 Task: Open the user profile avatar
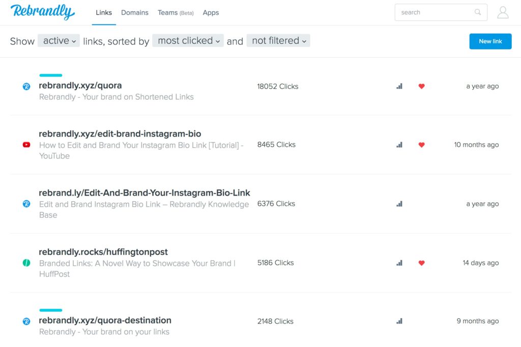point(503,12)
